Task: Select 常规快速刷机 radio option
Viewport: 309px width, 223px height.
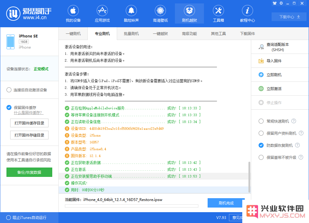Action: pos(261,121)
